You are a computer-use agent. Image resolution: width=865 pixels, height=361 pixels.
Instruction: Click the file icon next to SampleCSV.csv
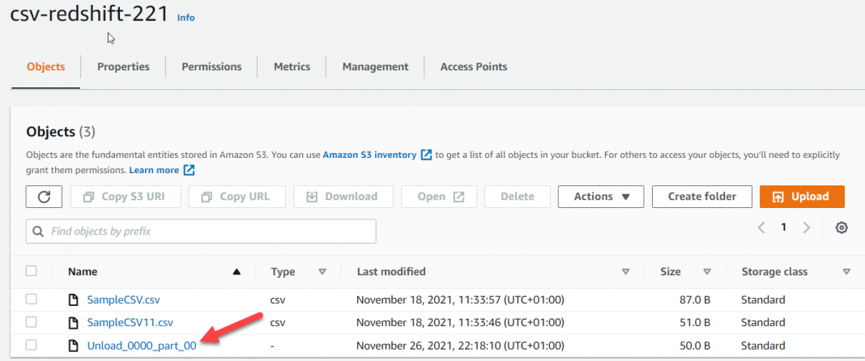click(x=75, y=299)
